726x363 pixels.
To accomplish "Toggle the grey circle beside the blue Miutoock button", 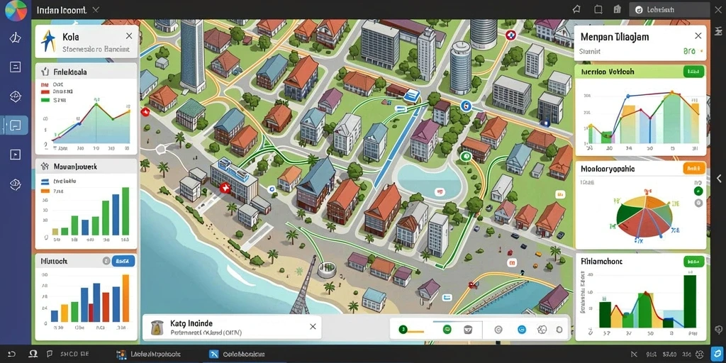I will [106, 261].
